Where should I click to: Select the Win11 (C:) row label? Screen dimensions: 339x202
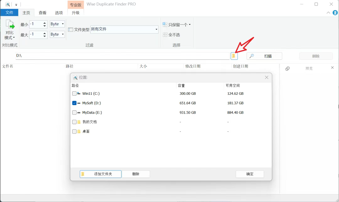91,93
